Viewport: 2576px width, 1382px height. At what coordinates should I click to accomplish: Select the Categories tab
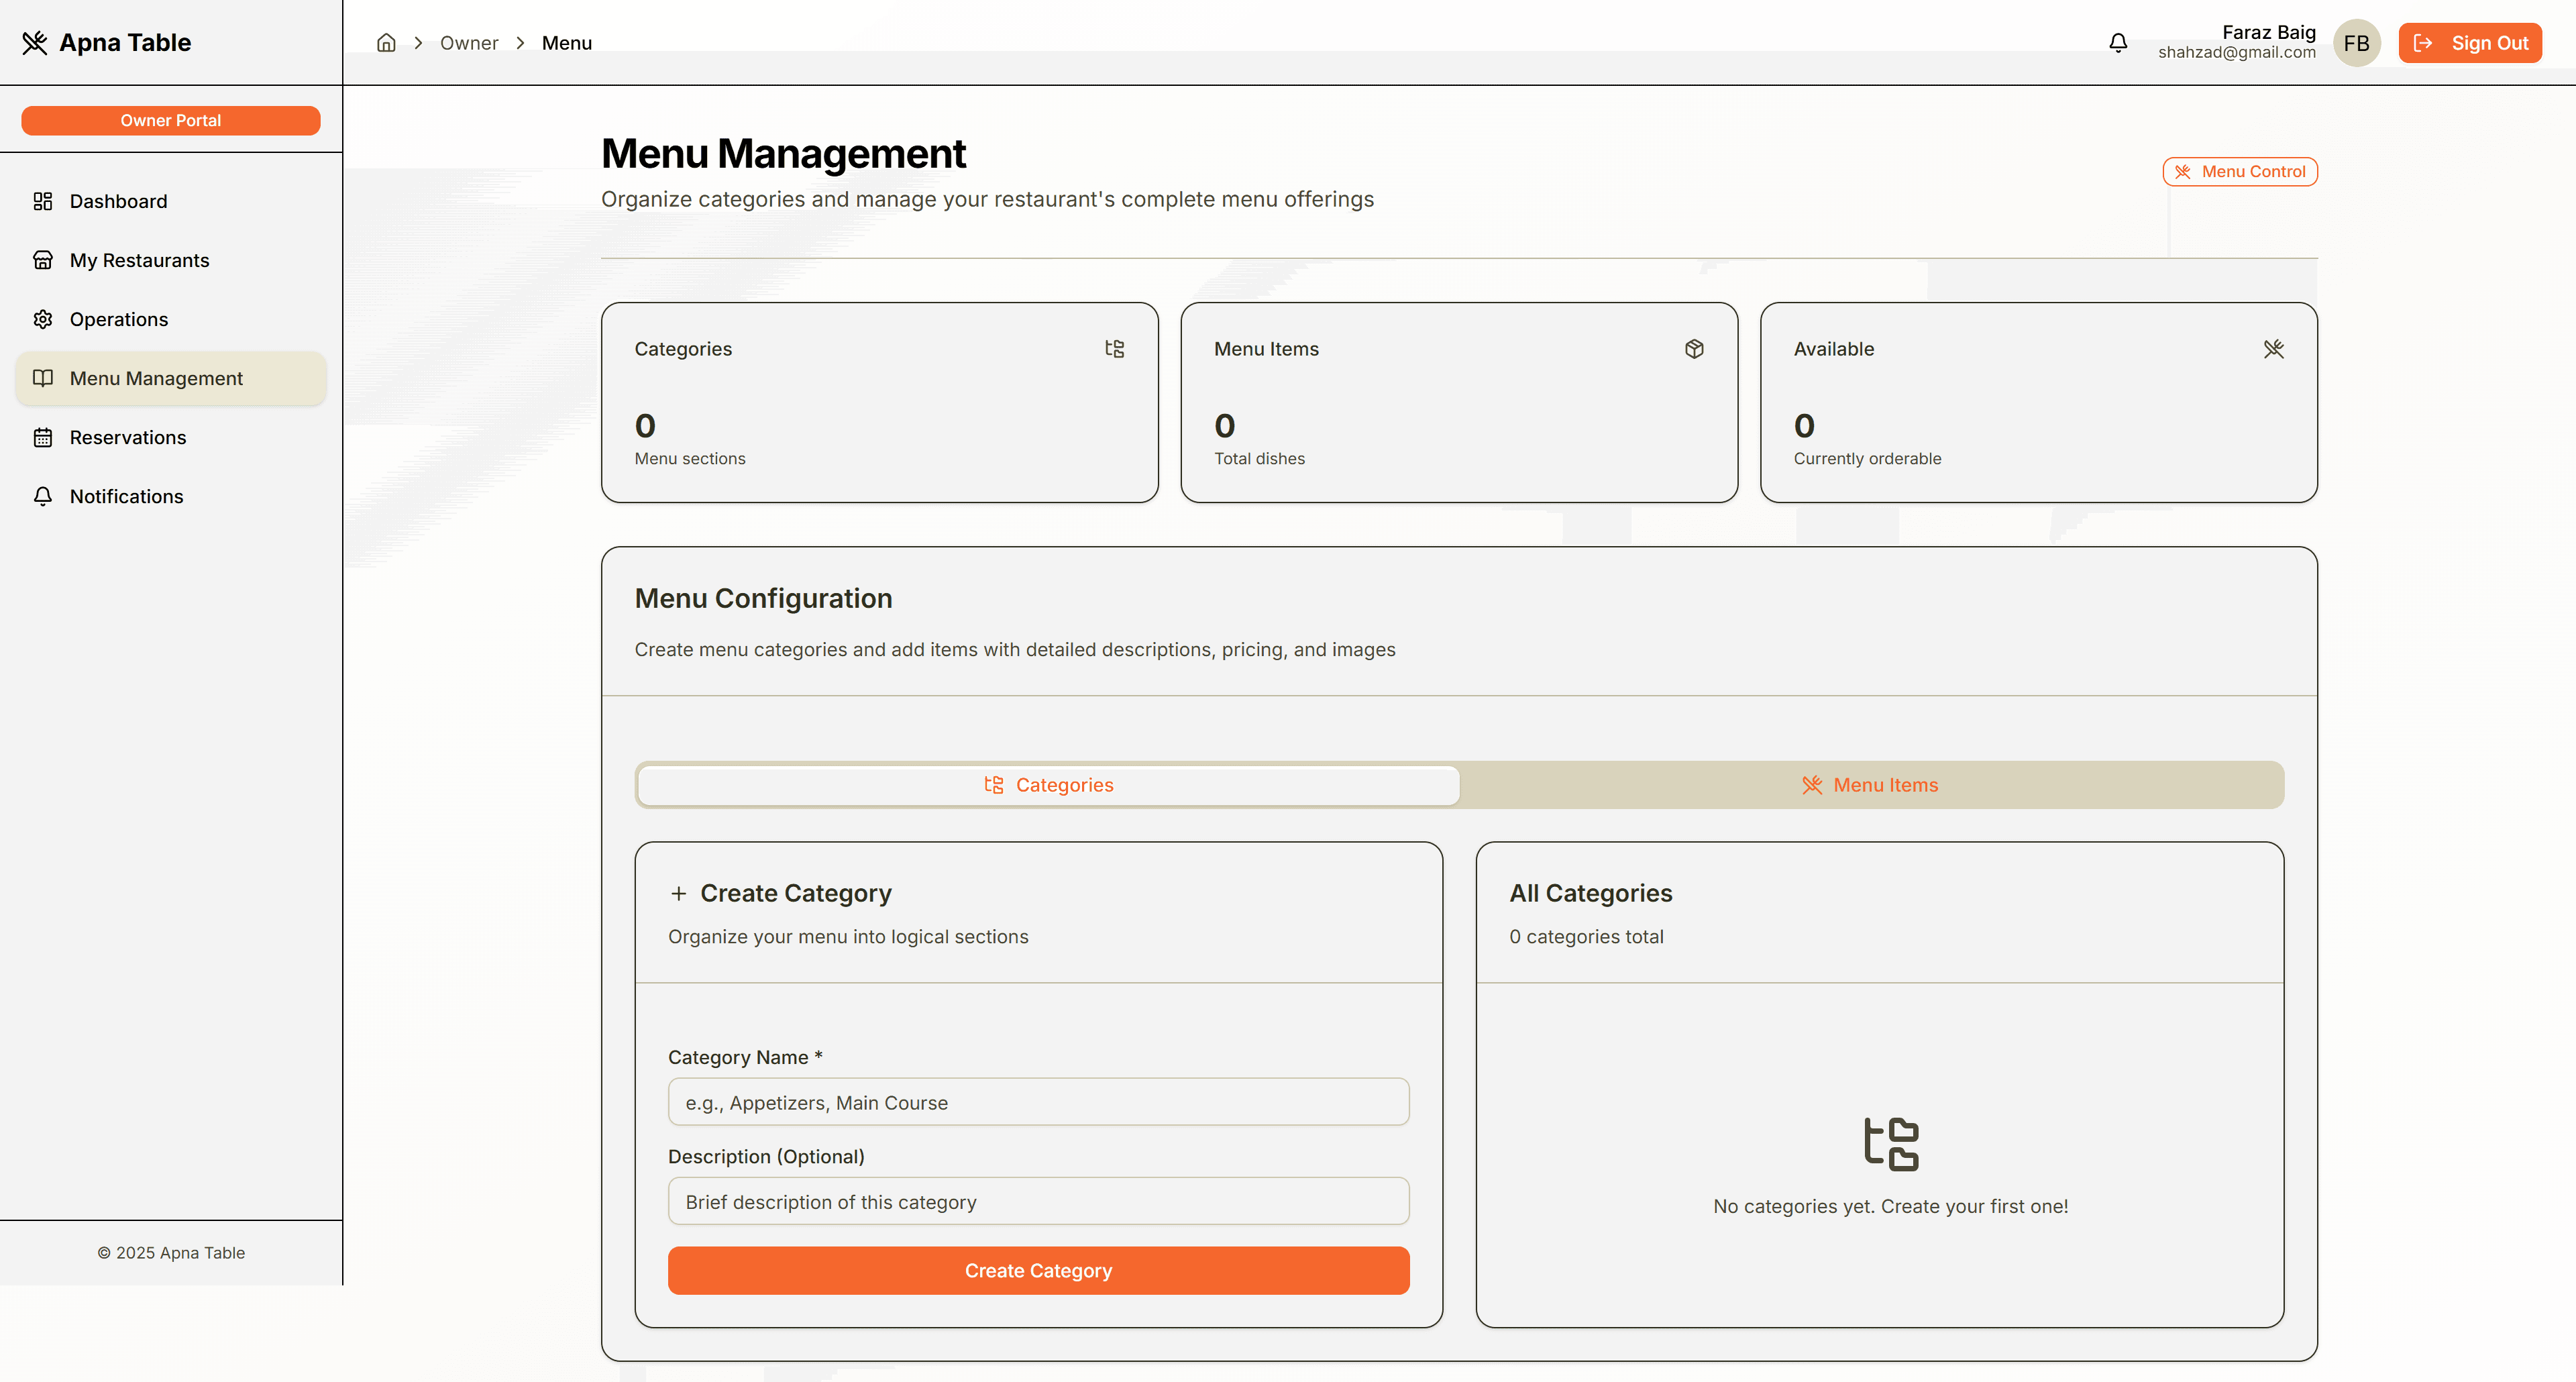(1048, 785)
